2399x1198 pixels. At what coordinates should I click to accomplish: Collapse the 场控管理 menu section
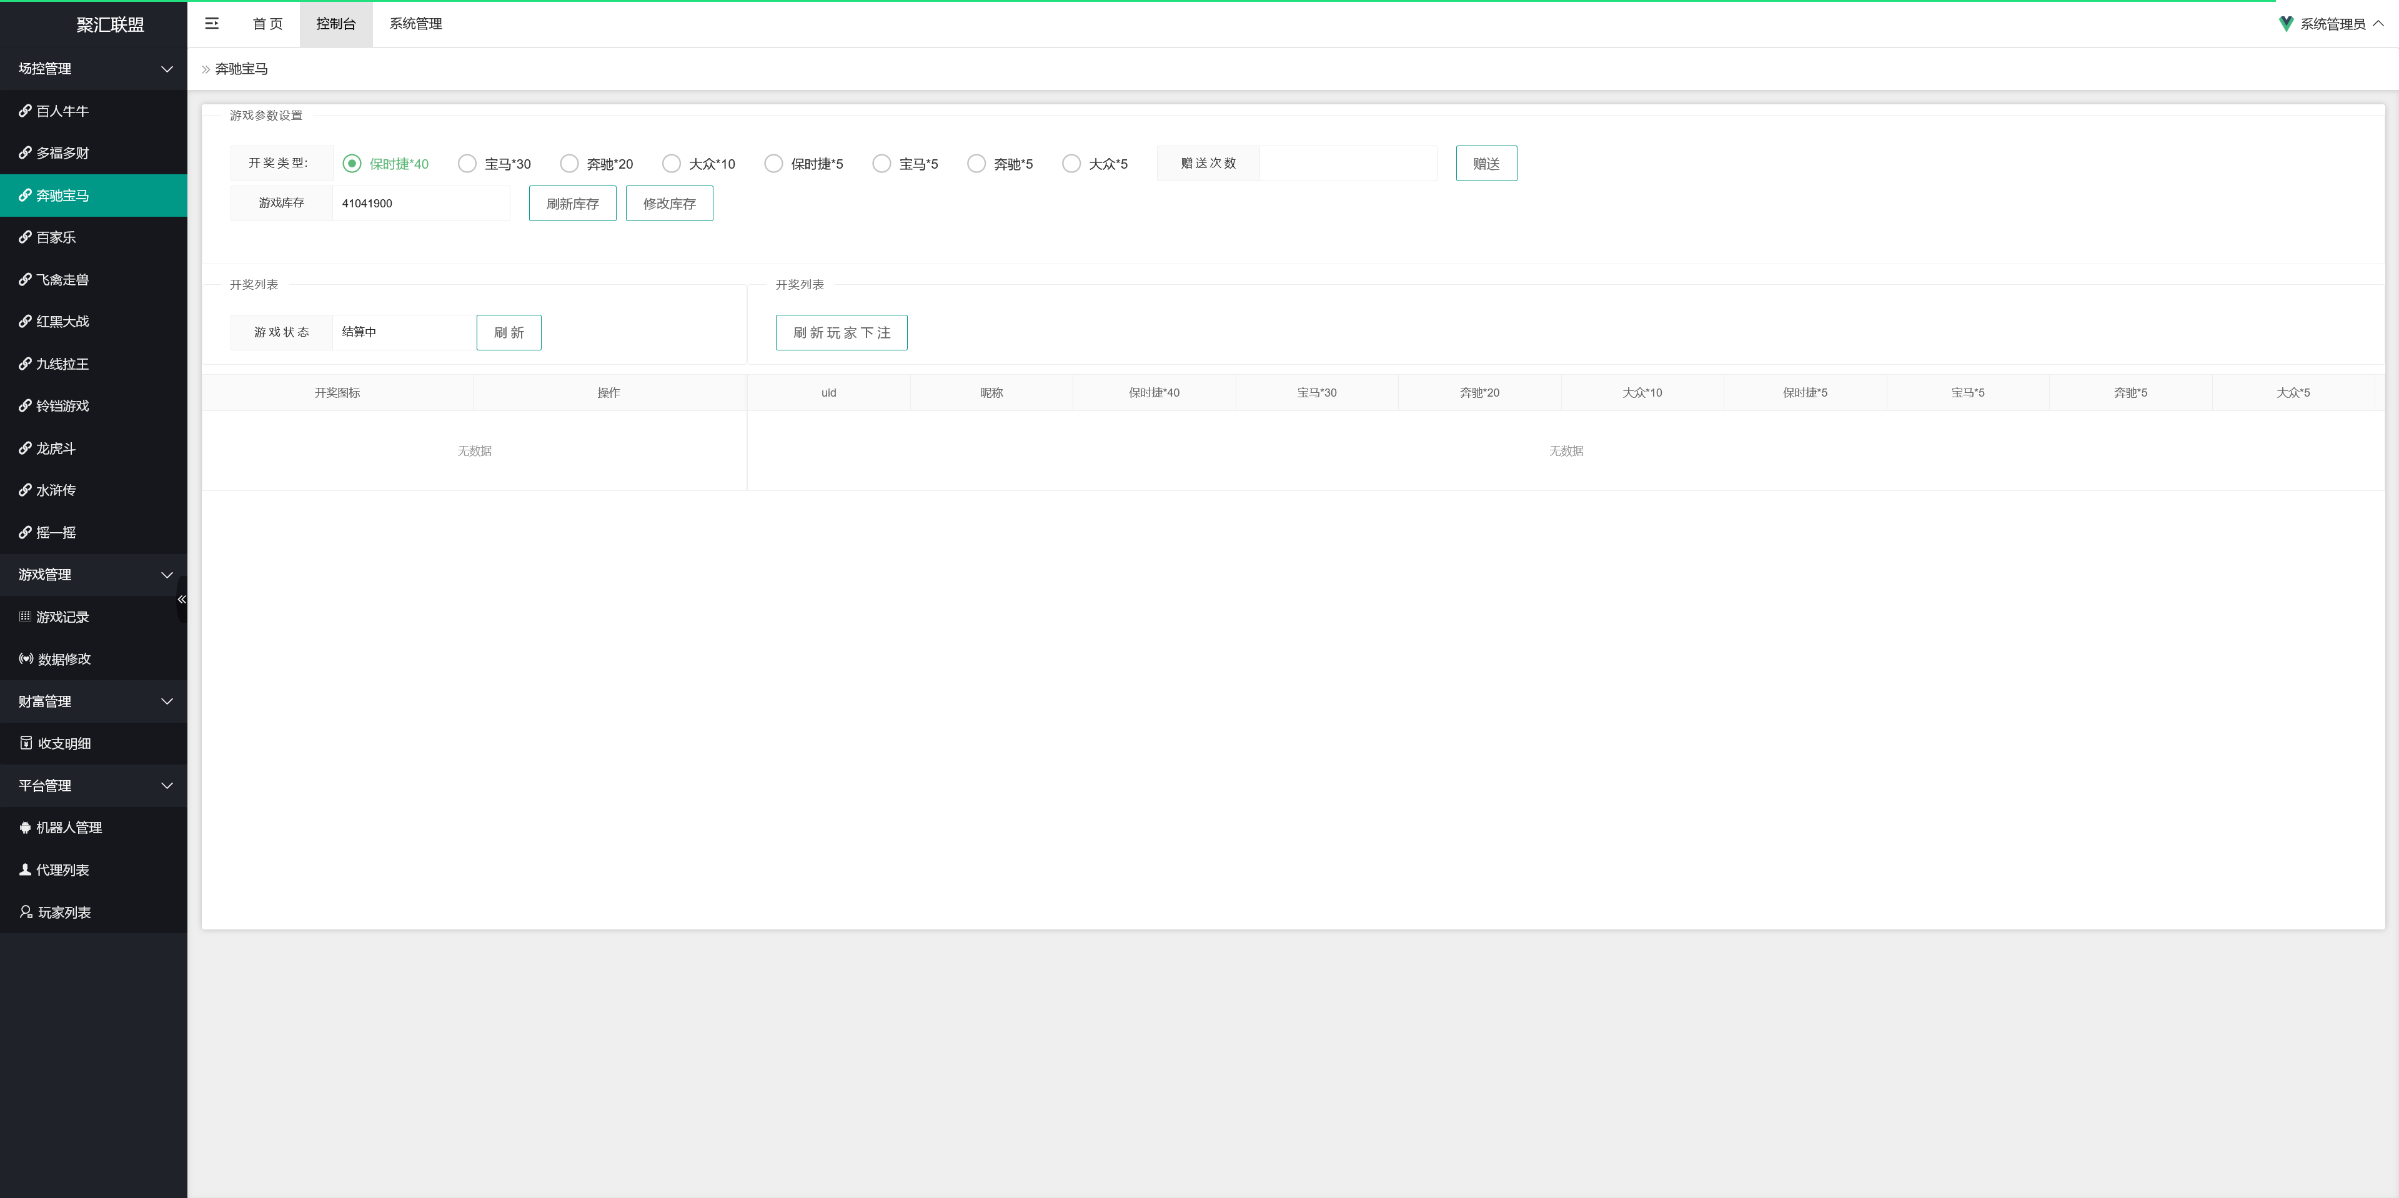pos(167,69)
